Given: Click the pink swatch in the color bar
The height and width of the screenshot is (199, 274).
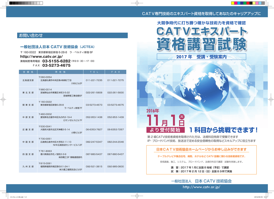Looking at the screenshot, I should (257, 3).
